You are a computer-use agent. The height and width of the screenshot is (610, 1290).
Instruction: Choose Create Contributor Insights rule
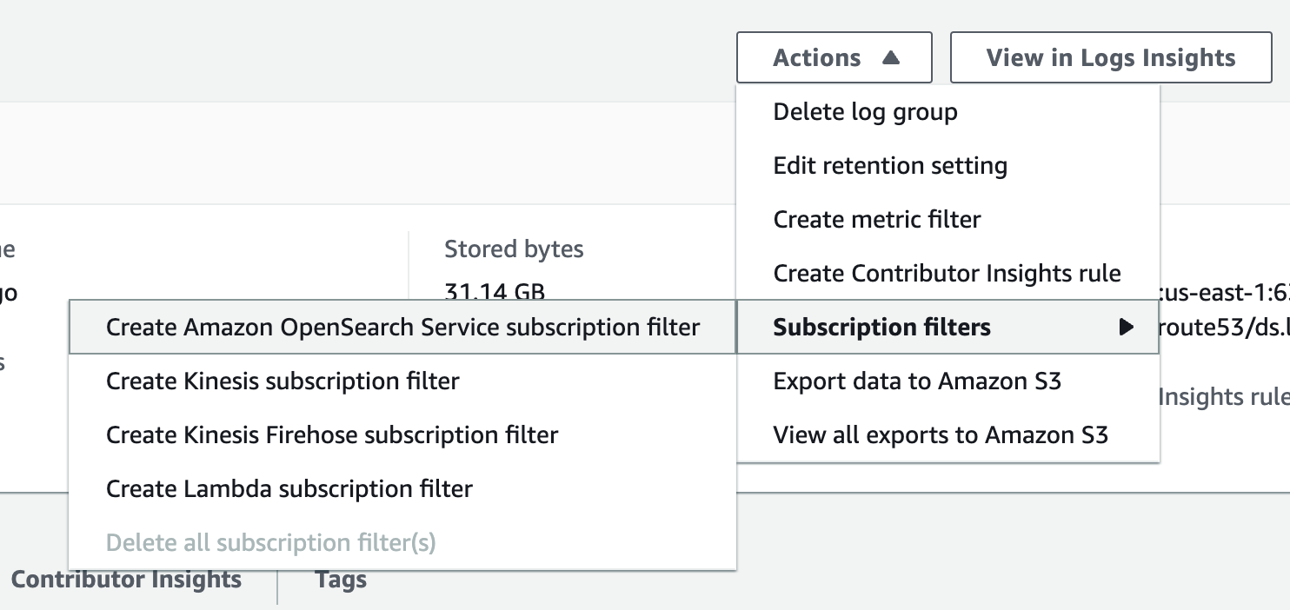pyautogui.click(x=947, y=274)
